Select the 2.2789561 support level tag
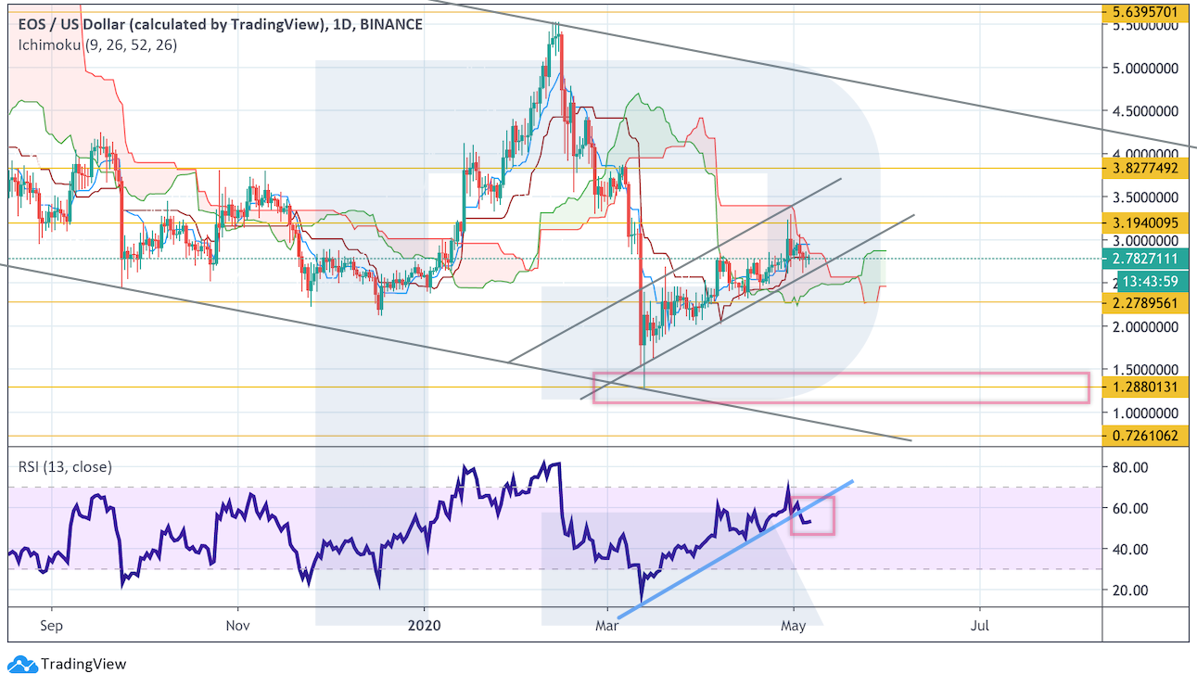This screenshot has height=686, width=1197. click(x=1148, y=301)
